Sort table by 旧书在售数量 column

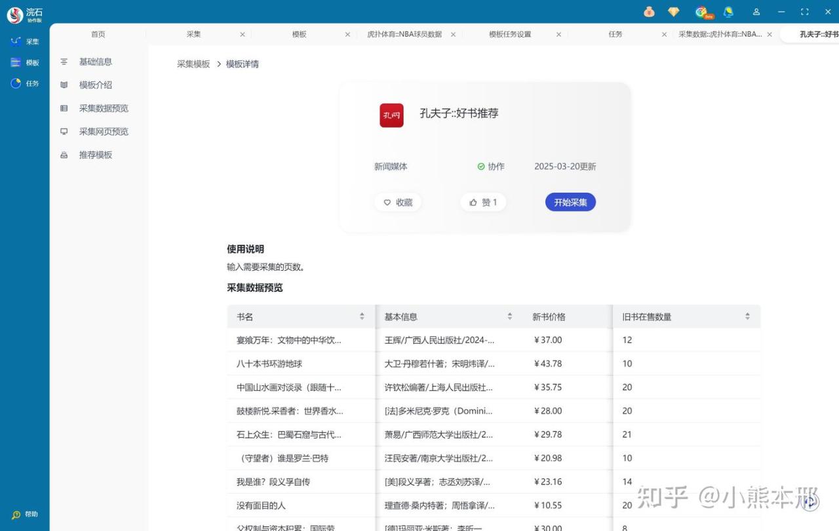coord(747,317)
